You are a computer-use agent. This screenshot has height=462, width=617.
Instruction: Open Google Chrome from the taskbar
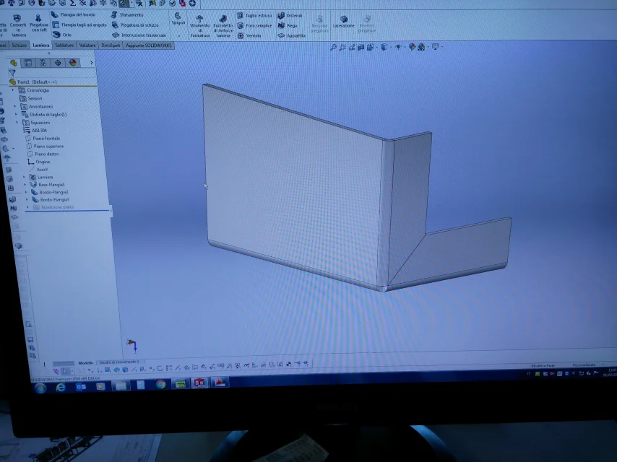[160, 384]
